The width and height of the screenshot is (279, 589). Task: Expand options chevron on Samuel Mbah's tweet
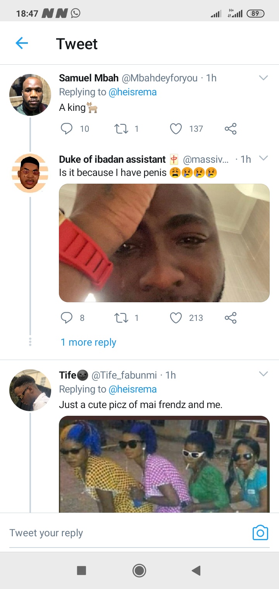coord(263,78)
